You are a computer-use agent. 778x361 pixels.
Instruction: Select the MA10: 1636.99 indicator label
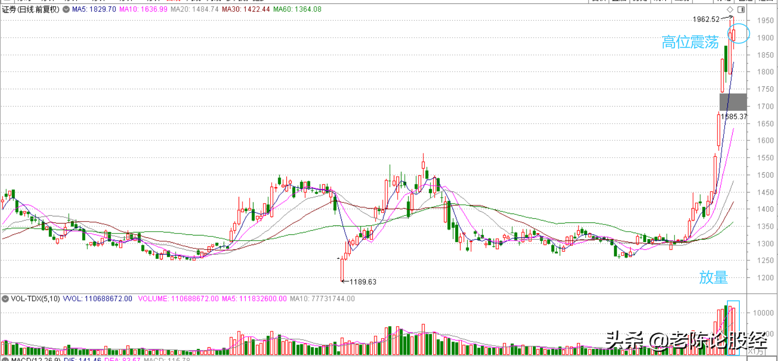click(x=143, y=9)
